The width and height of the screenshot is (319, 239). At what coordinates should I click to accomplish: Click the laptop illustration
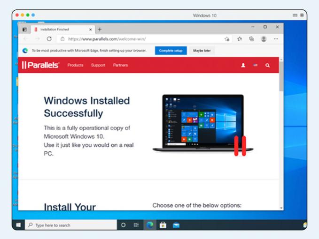[x=203, y=125]
